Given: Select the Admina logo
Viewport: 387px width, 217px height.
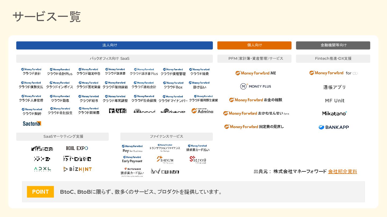Looking at the screenshot, I should pyautogui.click(x=202, y=111).
